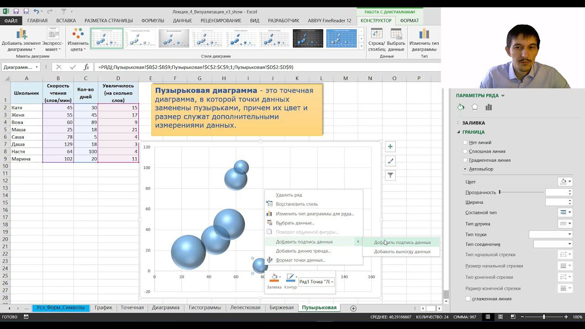Click the 'Прозрачность' transparency slider

(x=521, y=192)
